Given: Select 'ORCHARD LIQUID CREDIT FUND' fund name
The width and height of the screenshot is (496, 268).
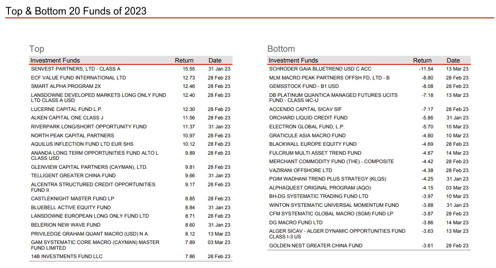Looking at the screenshot, I should (x=308, y=118).
